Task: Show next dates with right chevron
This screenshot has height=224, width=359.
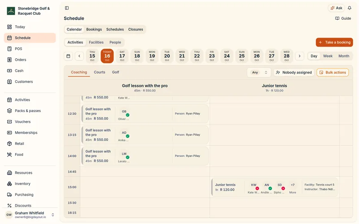Action: click(299, 56)
